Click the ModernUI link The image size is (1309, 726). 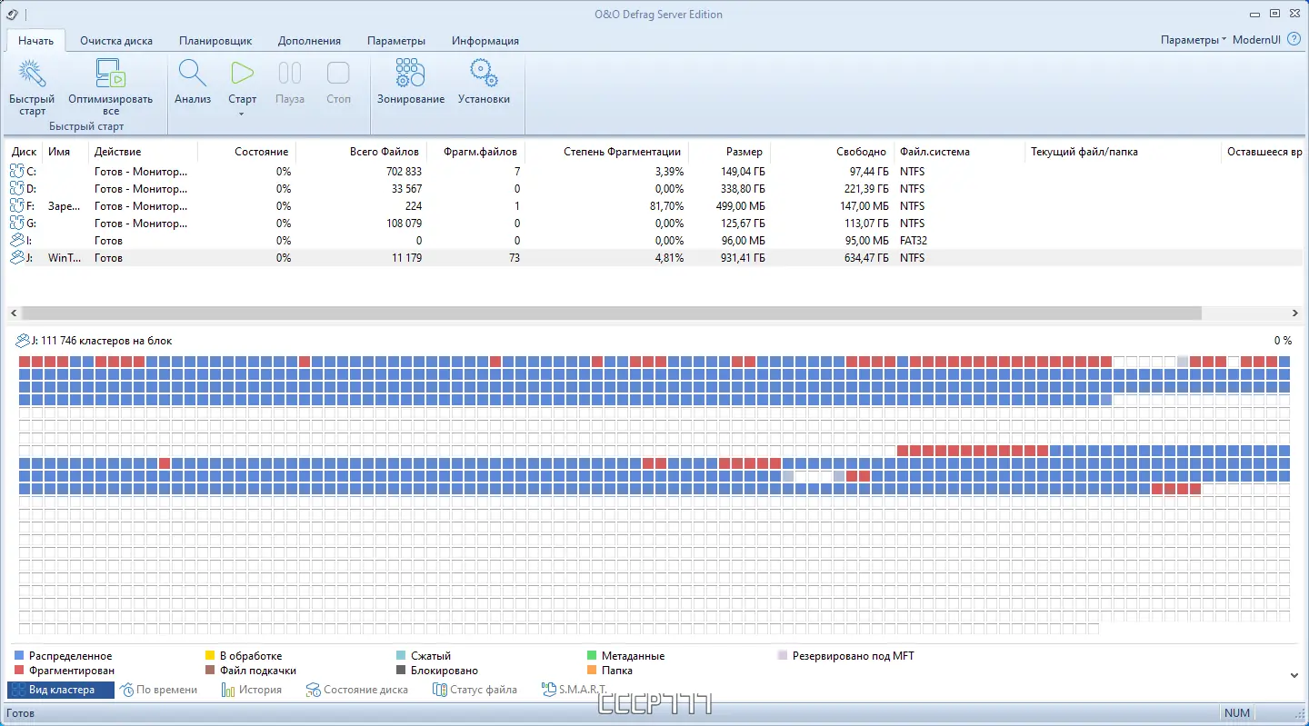pyautogui.click(x=1256, y=40)
